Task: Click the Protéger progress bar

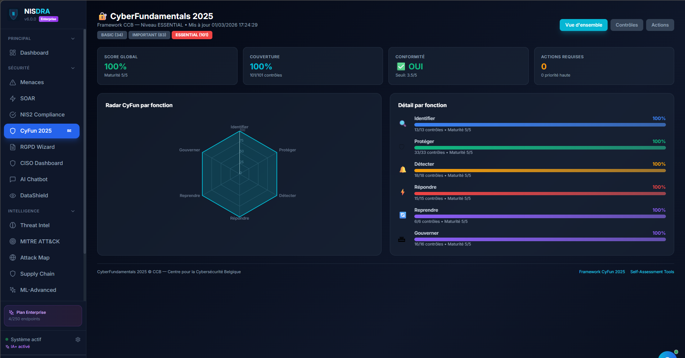Action: (540, 148)
